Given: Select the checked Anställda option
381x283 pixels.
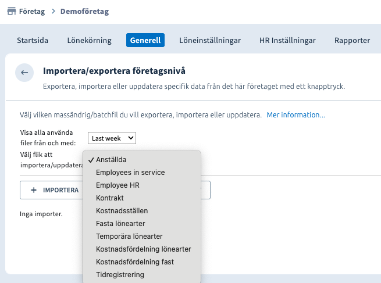Looking at the screenshot, I should click(111, 160).
